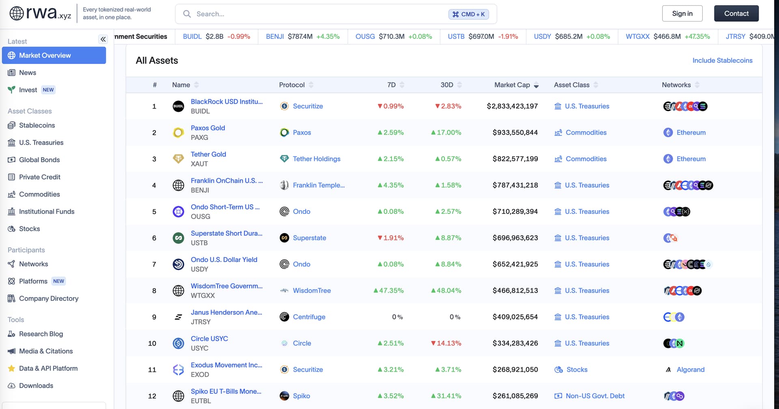Click BUIDL ticker in the top ticker bar
Image resolution: width=779 pixels, height=409 pixels.
click(192, 36)
